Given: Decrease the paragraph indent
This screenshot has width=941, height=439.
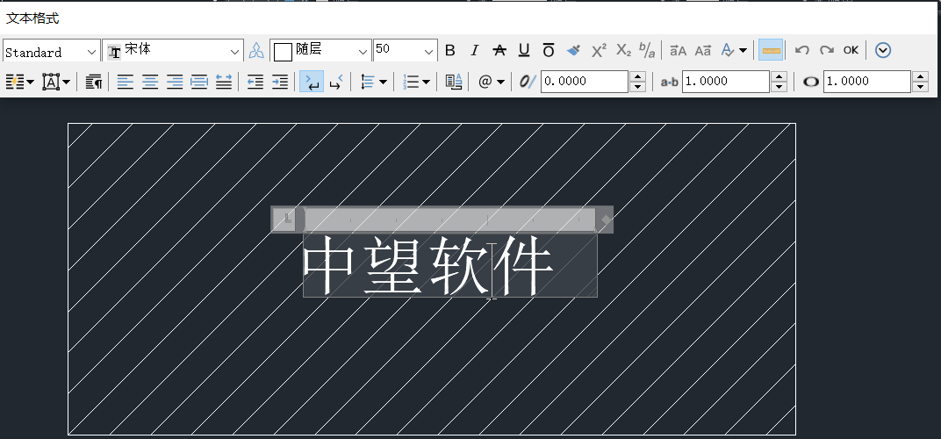Looking at the screenshot, I should click(x=255, y=82).
